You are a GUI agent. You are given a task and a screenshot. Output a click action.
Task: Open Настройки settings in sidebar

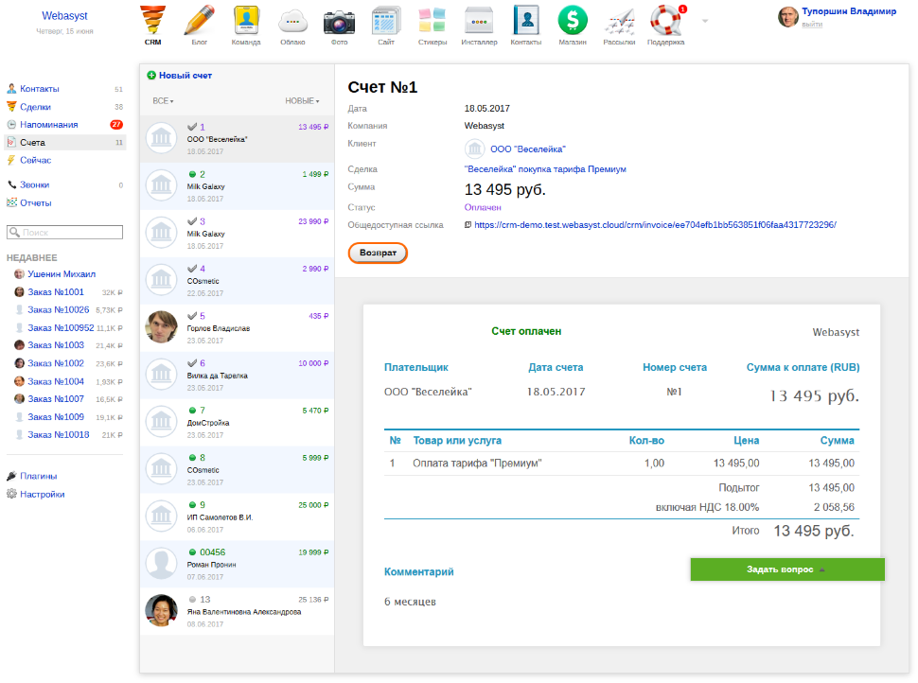pos(43,494)
